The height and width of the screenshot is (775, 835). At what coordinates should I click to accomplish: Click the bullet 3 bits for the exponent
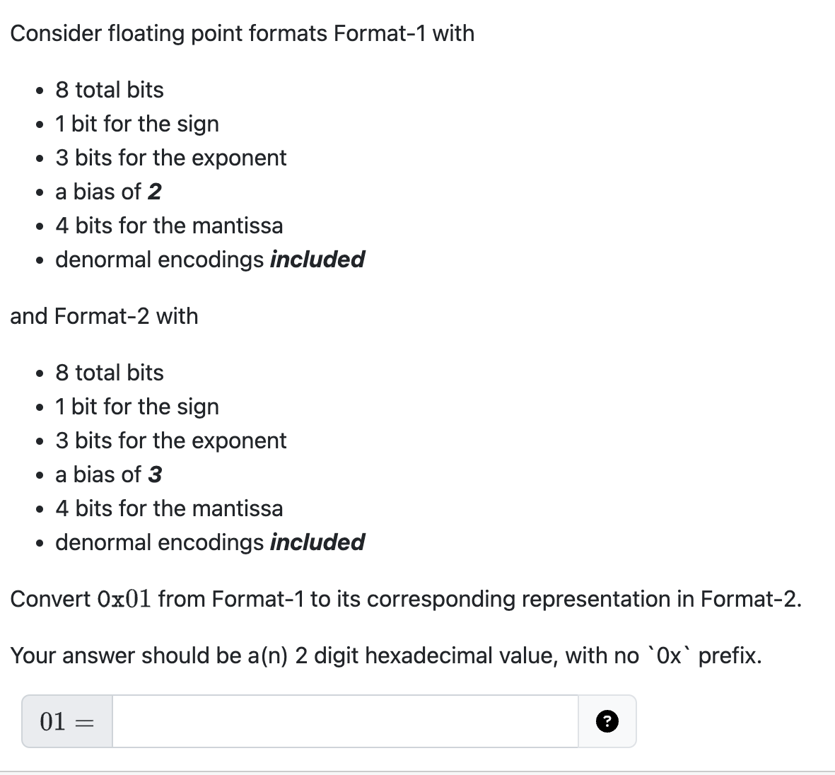pyautogui.click(x=171, y=158)
